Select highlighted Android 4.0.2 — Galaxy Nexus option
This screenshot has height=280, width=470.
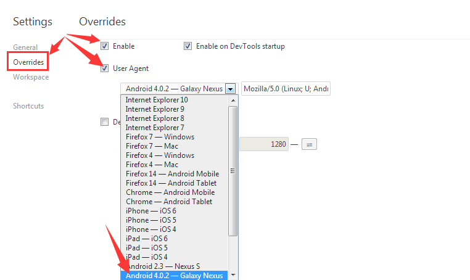pyautogui.click(x=174, y=276)
